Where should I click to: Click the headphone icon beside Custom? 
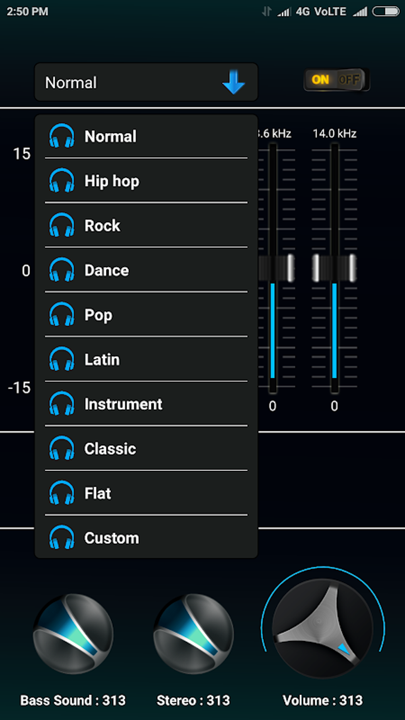[x=62, y=537]
